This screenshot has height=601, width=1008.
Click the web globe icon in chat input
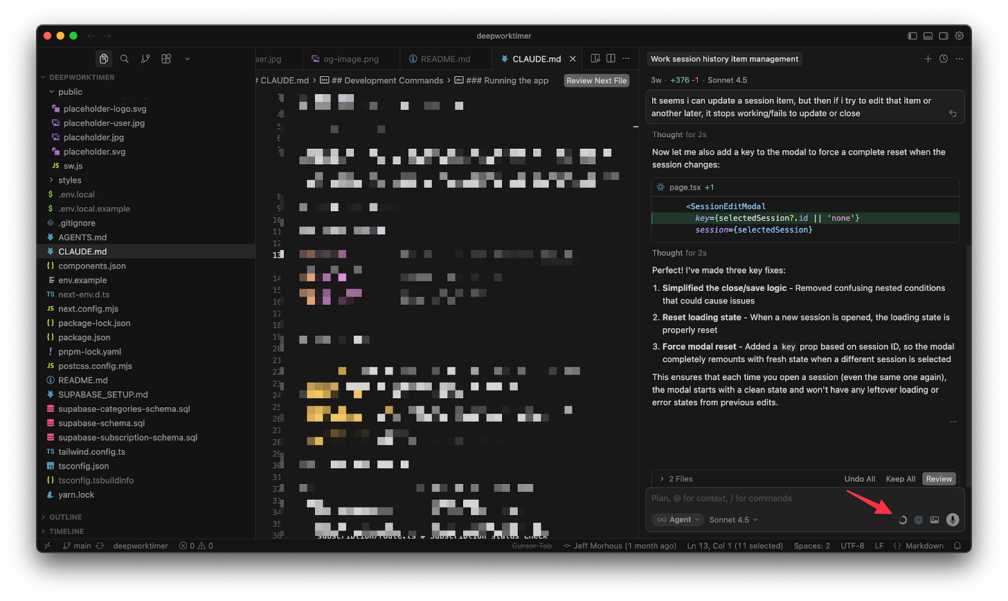[x=919, y=520]
